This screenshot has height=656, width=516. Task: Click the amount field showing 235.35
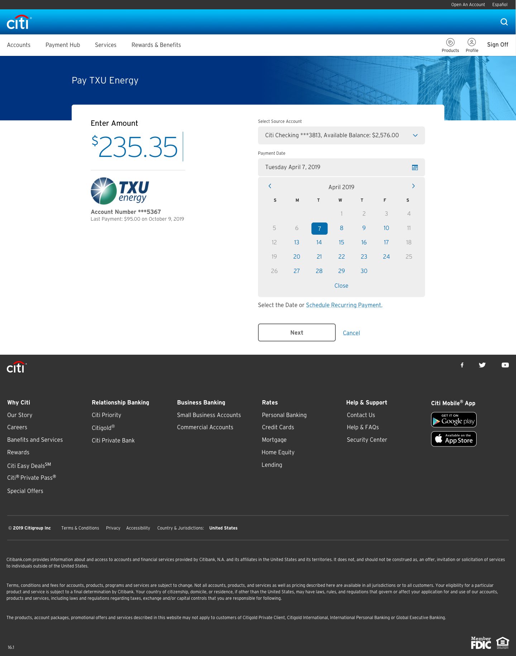(x=138, y=147)
